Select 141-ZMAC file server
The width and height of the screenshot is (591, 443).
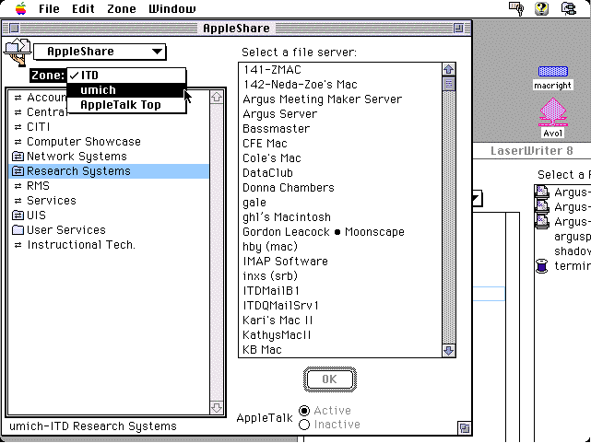pyautogui.click(x=339, y=70)
